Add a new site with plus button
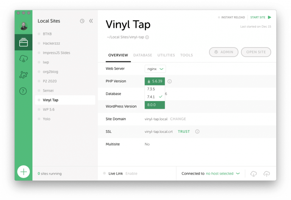291x200 pixels. [24, 172]
